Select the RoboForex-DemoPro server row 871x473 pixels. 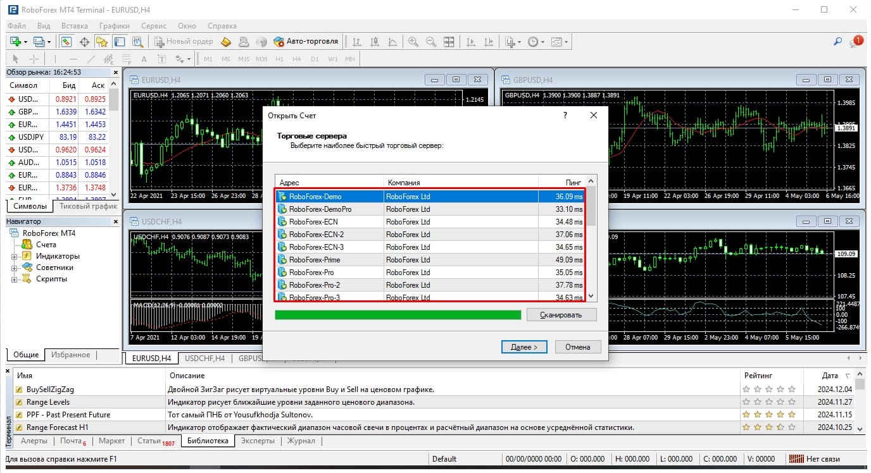click(x=430, y=209)
